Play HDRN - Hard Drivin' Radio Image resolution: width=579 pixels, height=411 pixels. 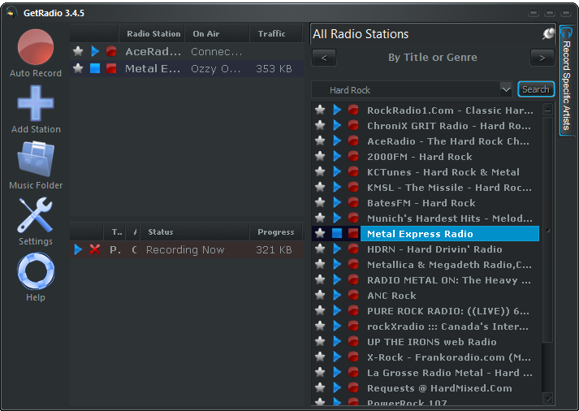pyautogui.click(x=337, y=249)
